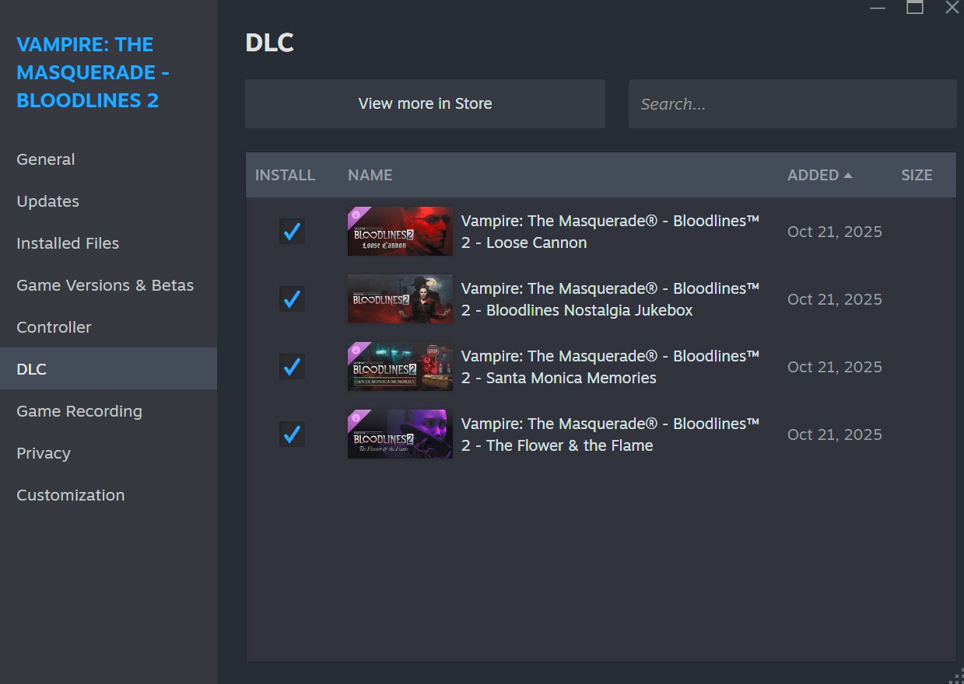Open the Privacy section
The image size is (964, 684).
pyautogui.click(x=108, y=453)
